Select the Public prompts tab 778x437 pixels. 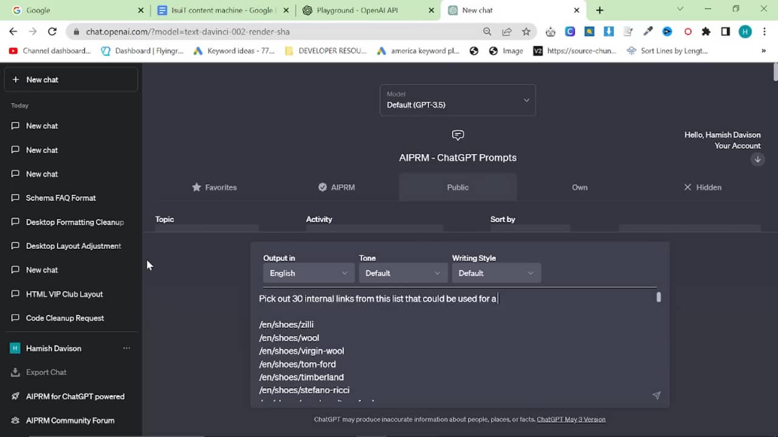[x=458, y=188]
